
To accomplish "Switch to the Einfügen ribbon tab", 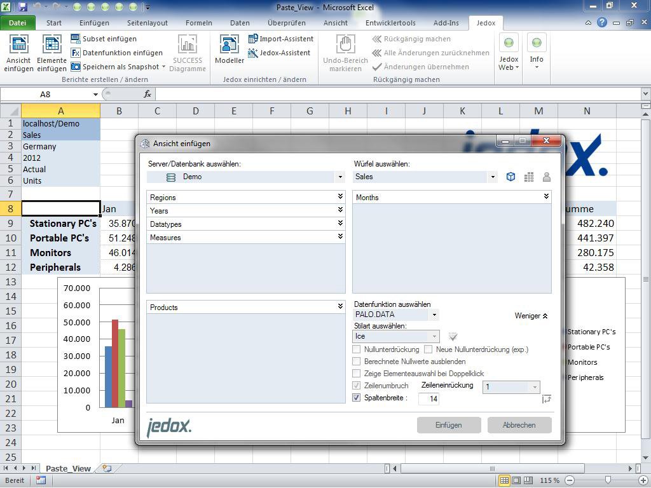I will coord(94,23).
